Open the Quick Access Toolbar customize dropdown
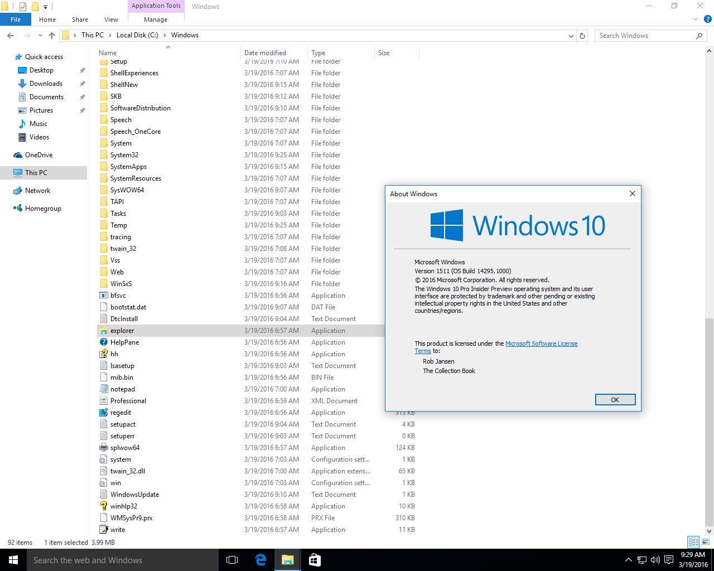The width and height of the screenshot is (714, 571). pos(46,7)
